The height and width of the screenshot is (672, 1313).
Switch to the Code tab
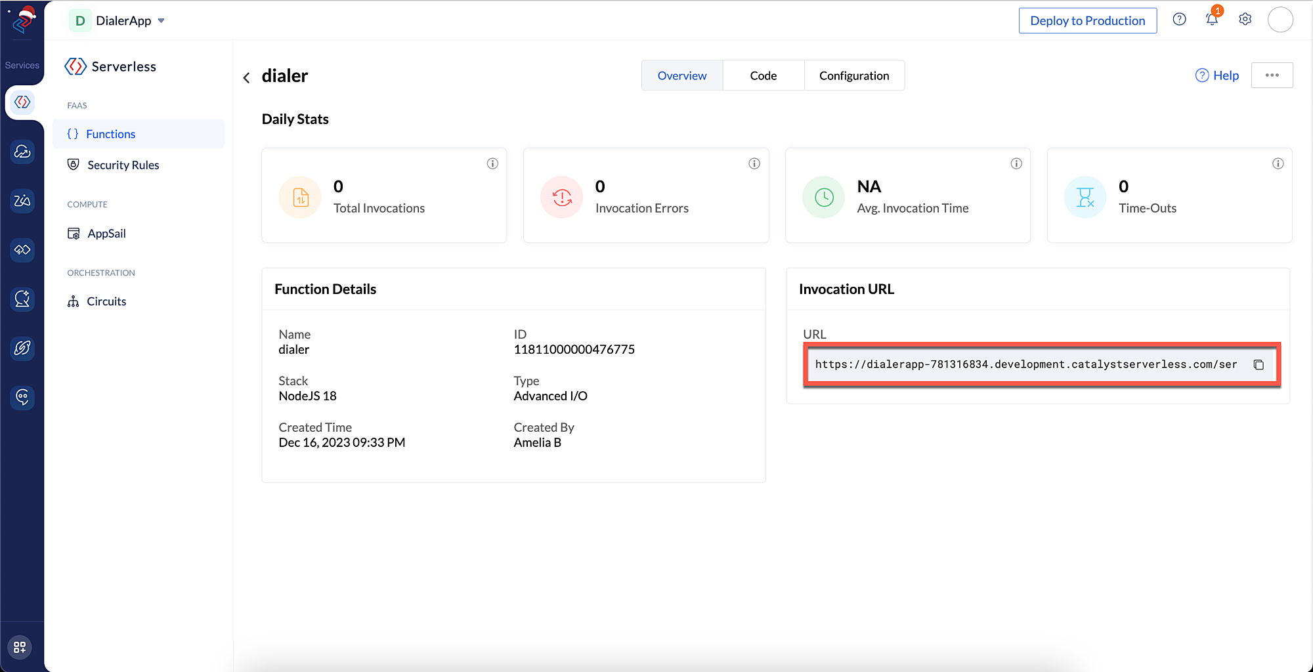tap(763, 75)
